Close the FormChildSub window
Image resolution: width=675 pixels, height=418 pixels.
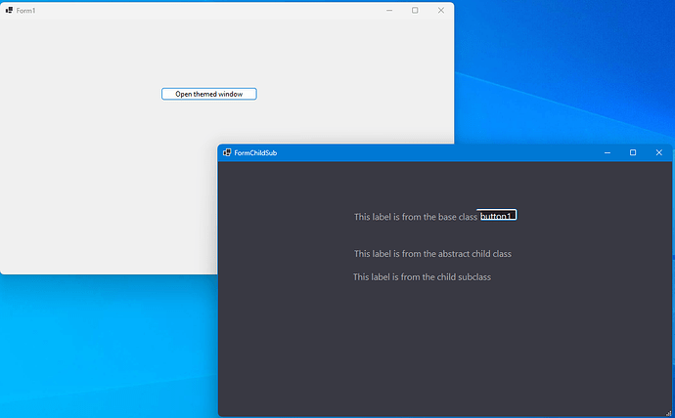tap(658, 152)
